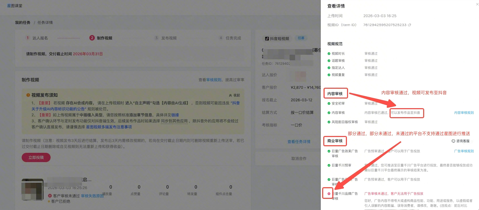Open 审核失败原因 link
The image size is (479, 210).
[92, 196]
